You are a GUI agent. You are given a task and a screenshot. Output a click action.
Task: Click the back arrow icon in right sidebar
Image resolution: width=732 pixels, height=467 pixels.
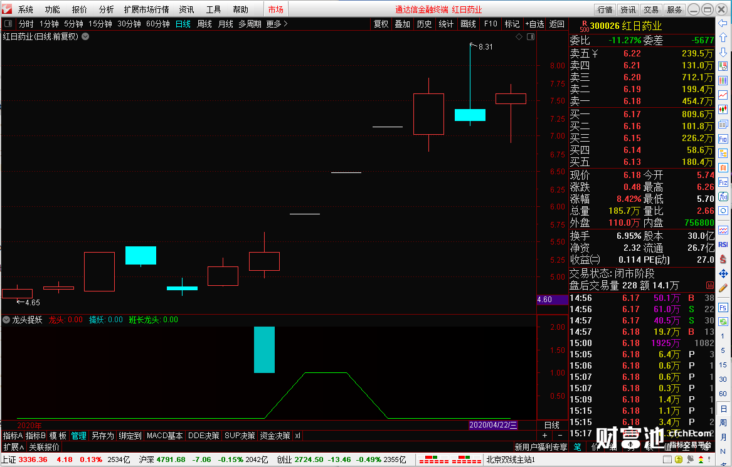(x=723, y=23)
